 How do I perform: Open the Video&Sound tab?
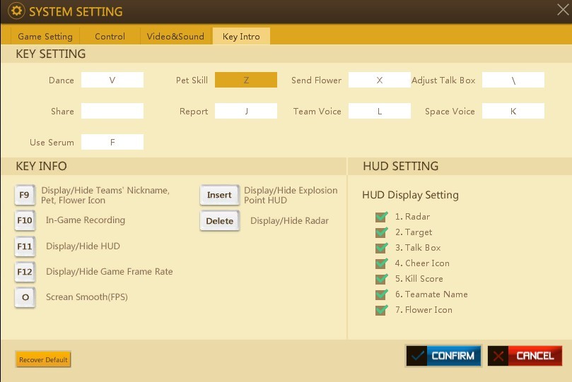[175, 36]
